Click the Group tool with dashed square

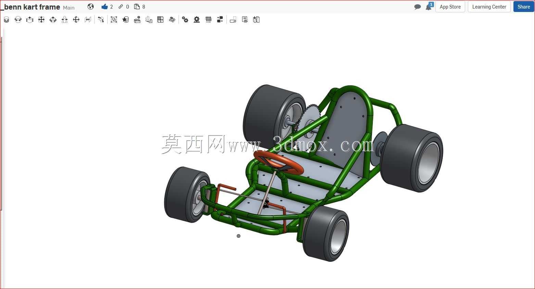point(114,20)
